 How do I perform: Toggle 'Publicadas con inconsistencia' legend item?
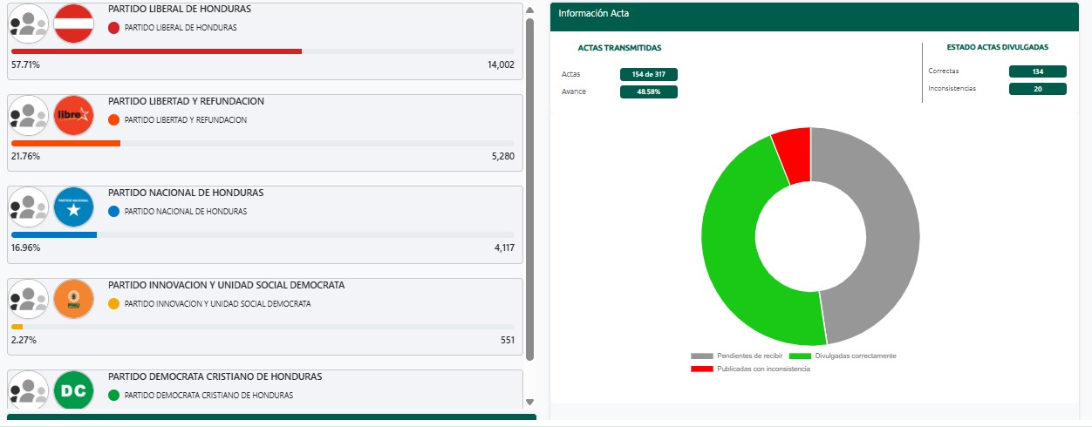pyautogui.click(x=751, y=369)
